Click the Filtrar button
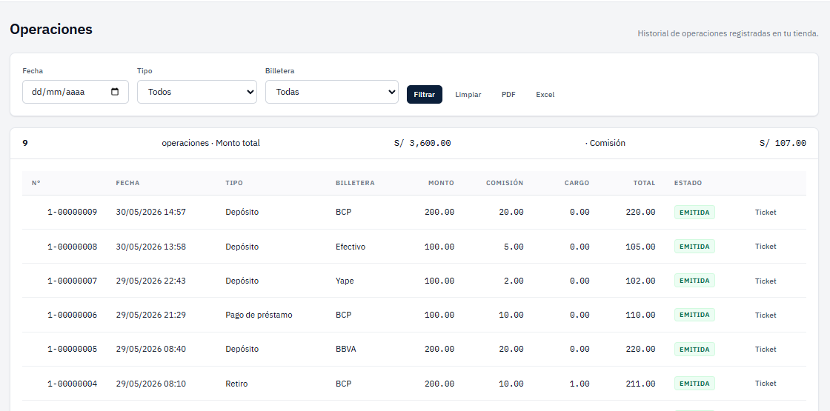The height and width of the screenshot is (411, 830). point(425,94)
